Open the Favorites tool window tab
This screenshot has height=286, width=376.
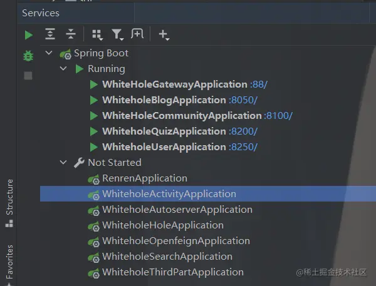click(9, 265)
